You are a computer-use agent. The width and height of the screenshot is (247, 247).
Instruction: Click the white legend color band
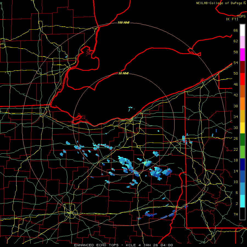click(x=242, y=30)
